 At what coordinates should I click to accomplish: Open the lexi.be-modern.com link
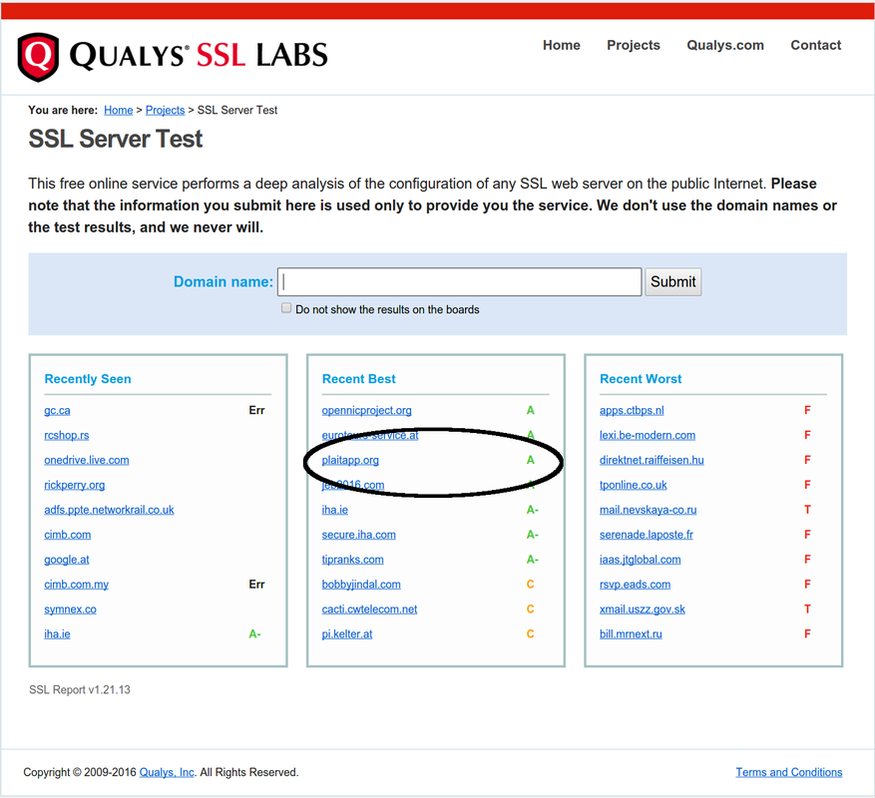648,435
